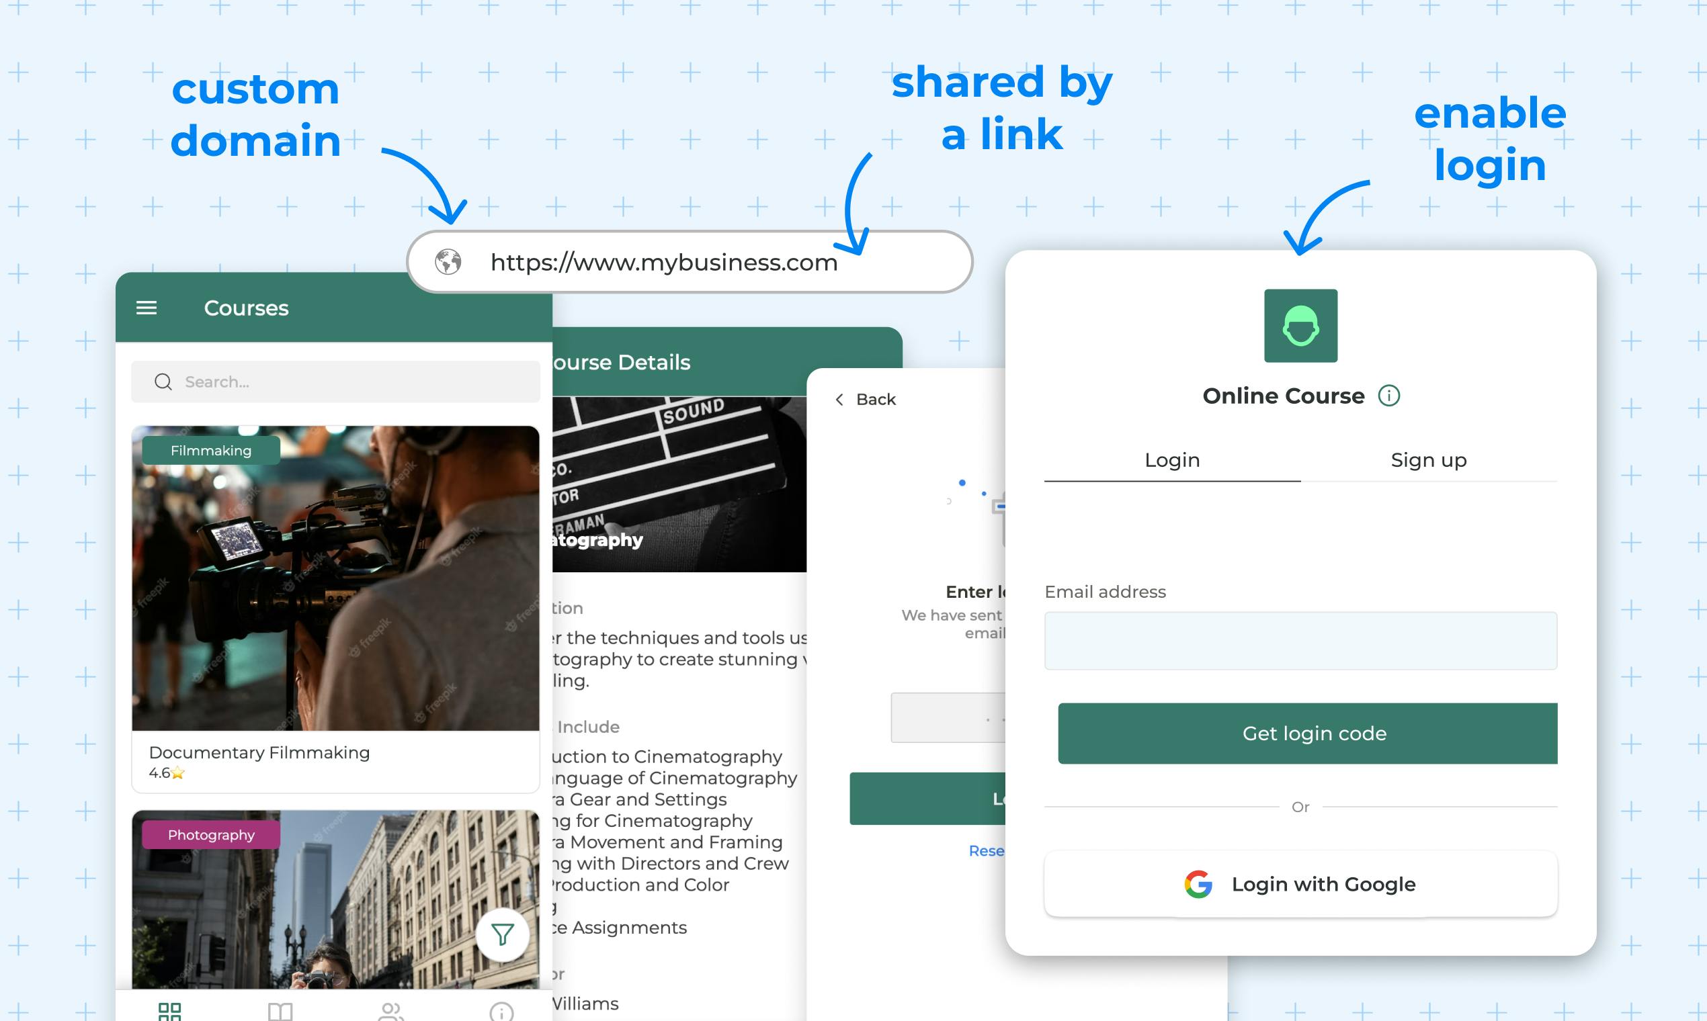Click the search magnifier icon in Courses
Viewport: 1707px width, 1021px height.
163,382
